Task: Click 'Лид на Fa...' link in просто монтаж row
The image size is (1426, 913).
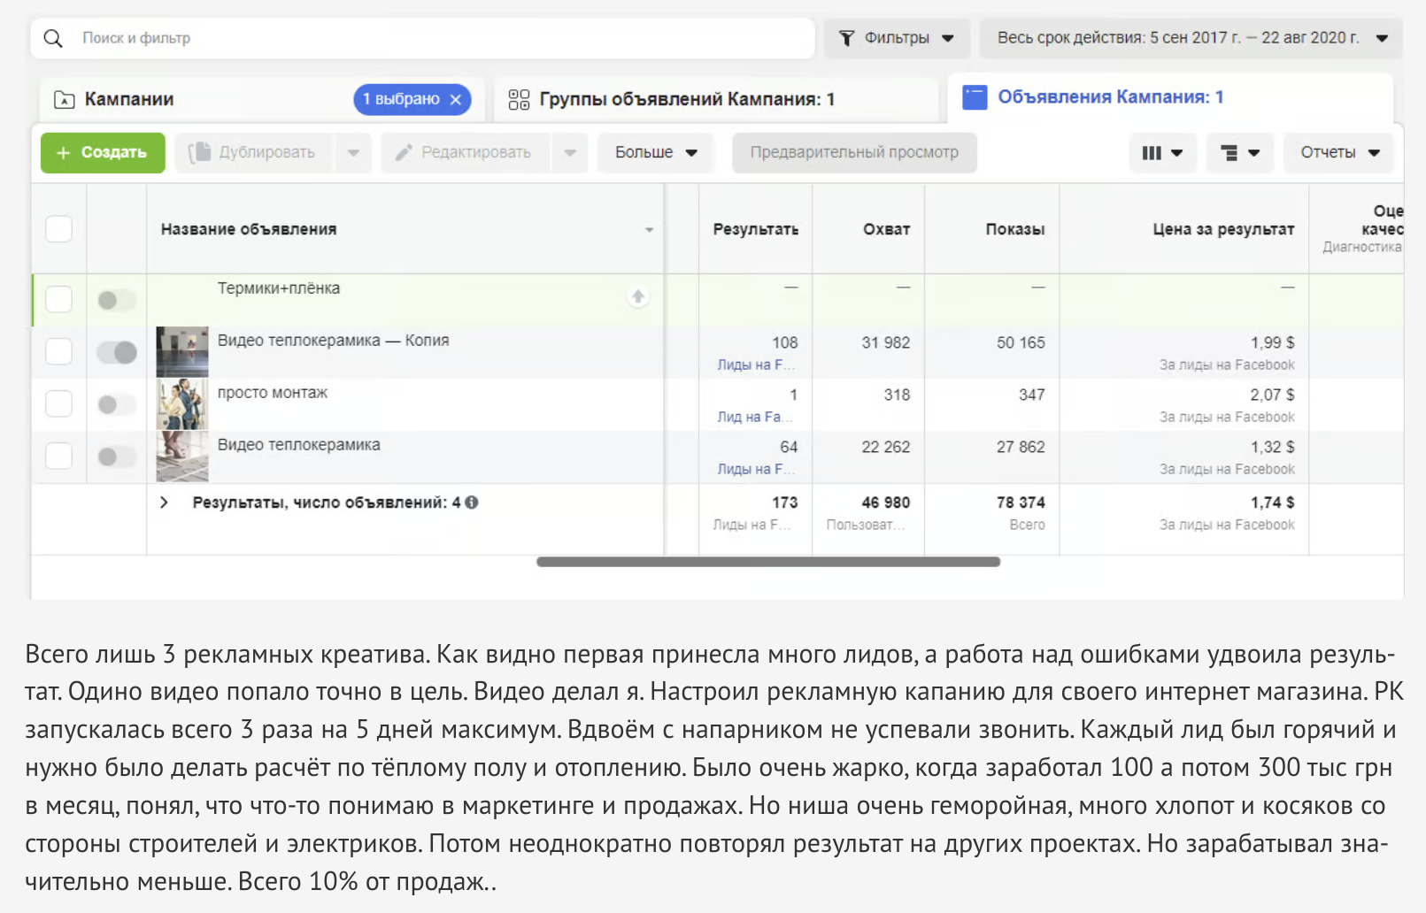Action: [x=755, y=417]
